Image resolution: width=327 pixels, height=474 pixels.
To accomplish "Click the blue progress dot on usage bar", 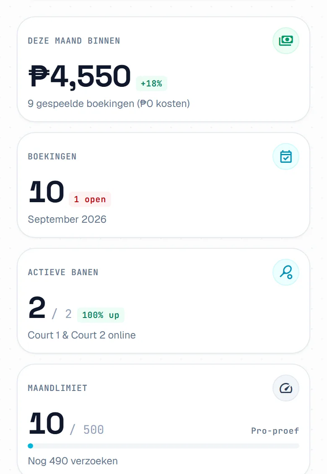I will pyautogui.click(x=30, y=445).
